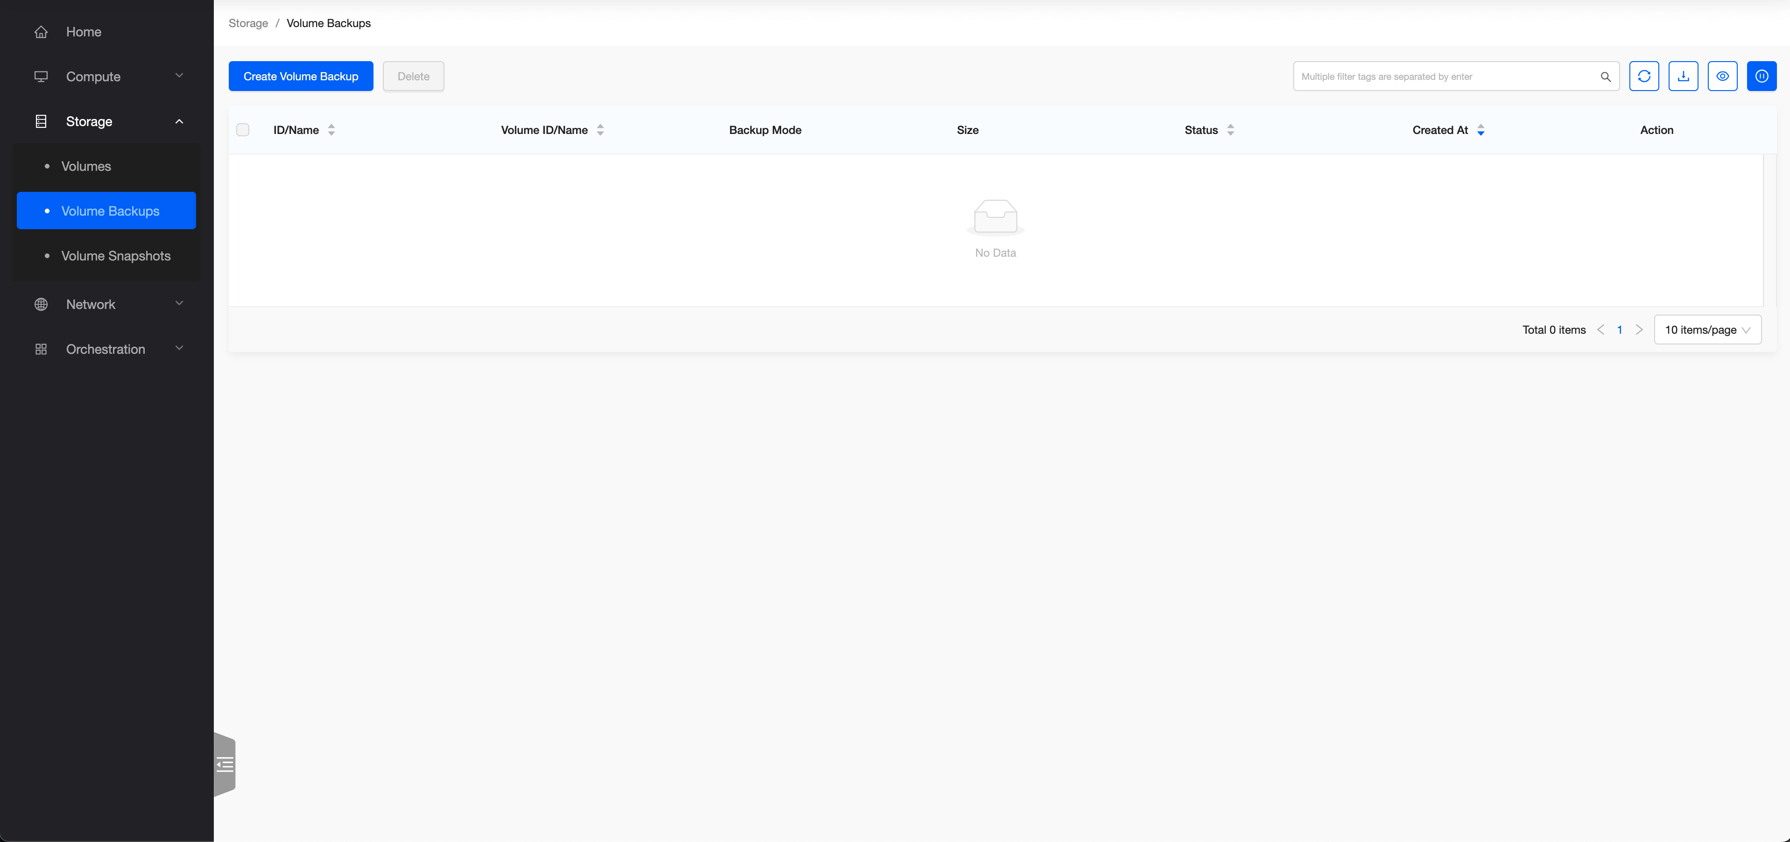Click the Storage breadcrumb link
Viewport: 1790px width, 842px height.
coord(248,23)
